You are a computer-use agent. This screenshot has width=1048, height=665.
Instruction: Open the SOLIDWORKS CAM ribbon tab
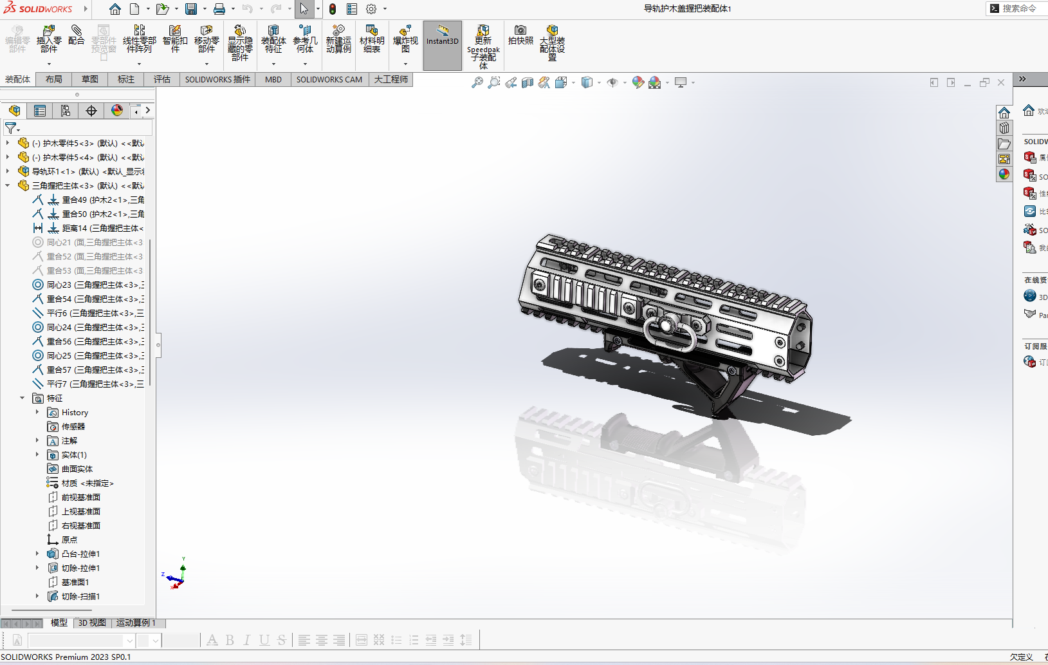pyautogui.click(x=329, y=79)
